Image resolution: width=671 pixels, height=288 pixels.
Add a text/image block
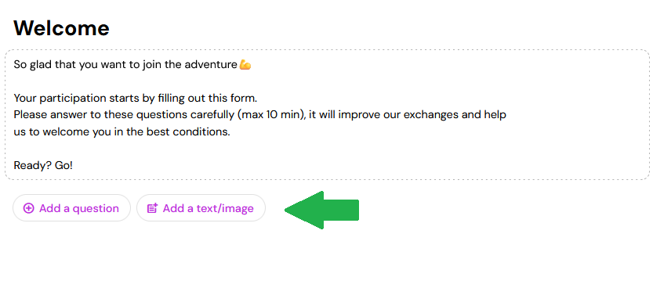coord(201,208)
